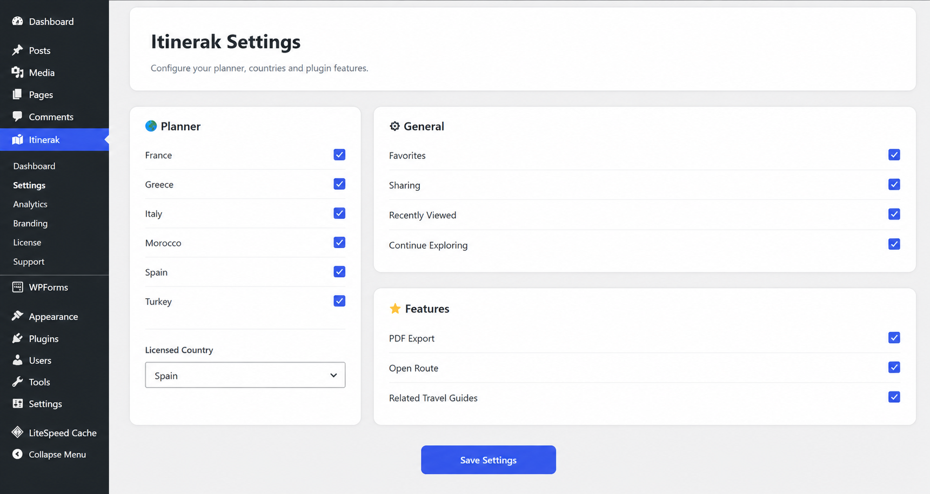Uncheck the France checkbox
The width and height of the screenshot is (930, 494).
pos(339,155)
